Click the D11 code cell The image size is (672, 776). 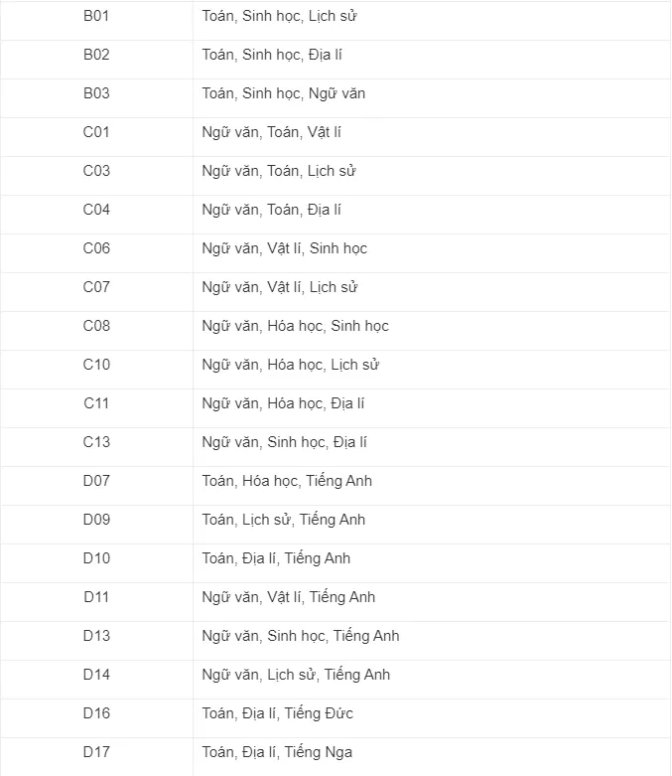click(x=96, y=597)
